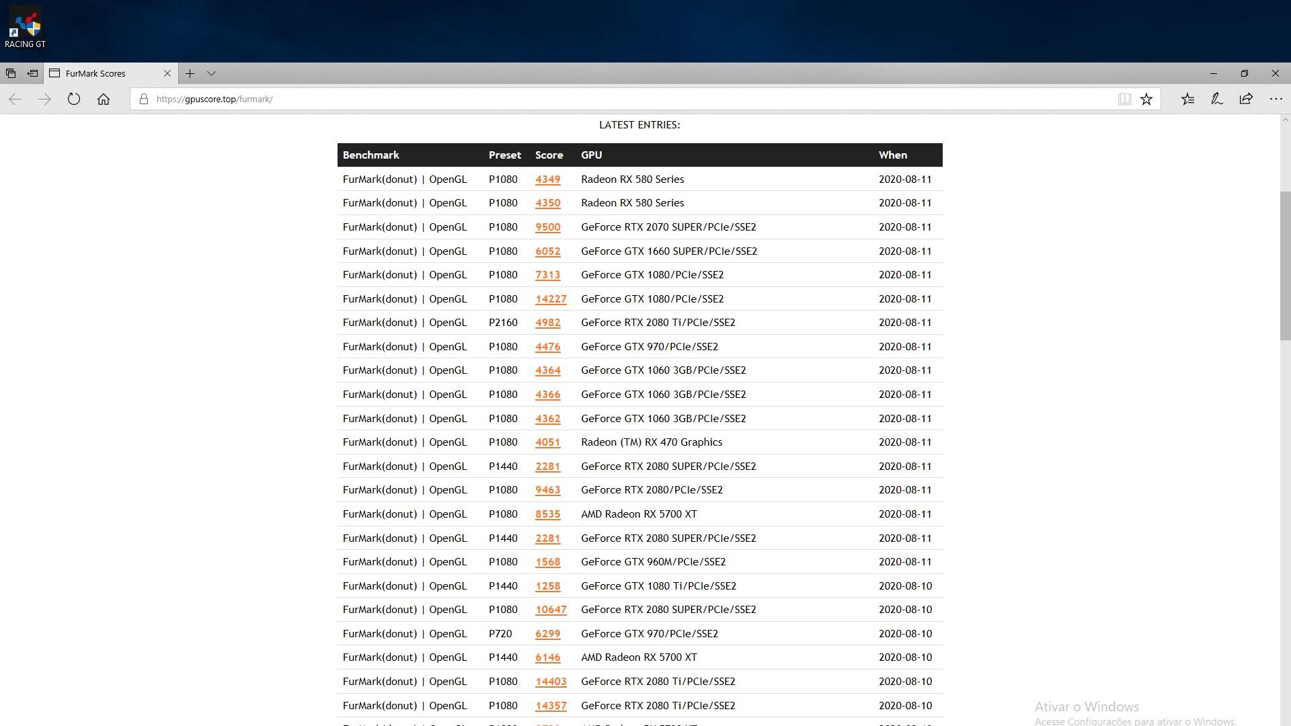Open score 1258 for GTX 1080 Ti
The height and width of the screenshot is (726, 1291).
pyautogui.click(x=547, y=586)
